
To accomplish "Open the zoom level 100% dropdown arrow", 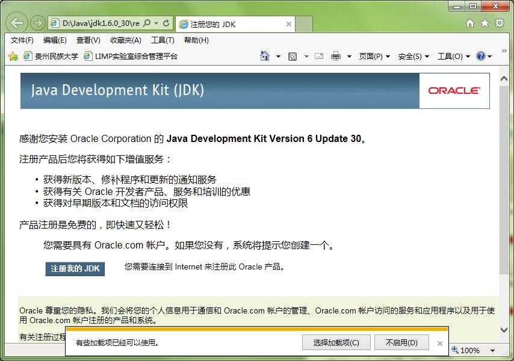I will pyautogui.click(x=493, y=350).
